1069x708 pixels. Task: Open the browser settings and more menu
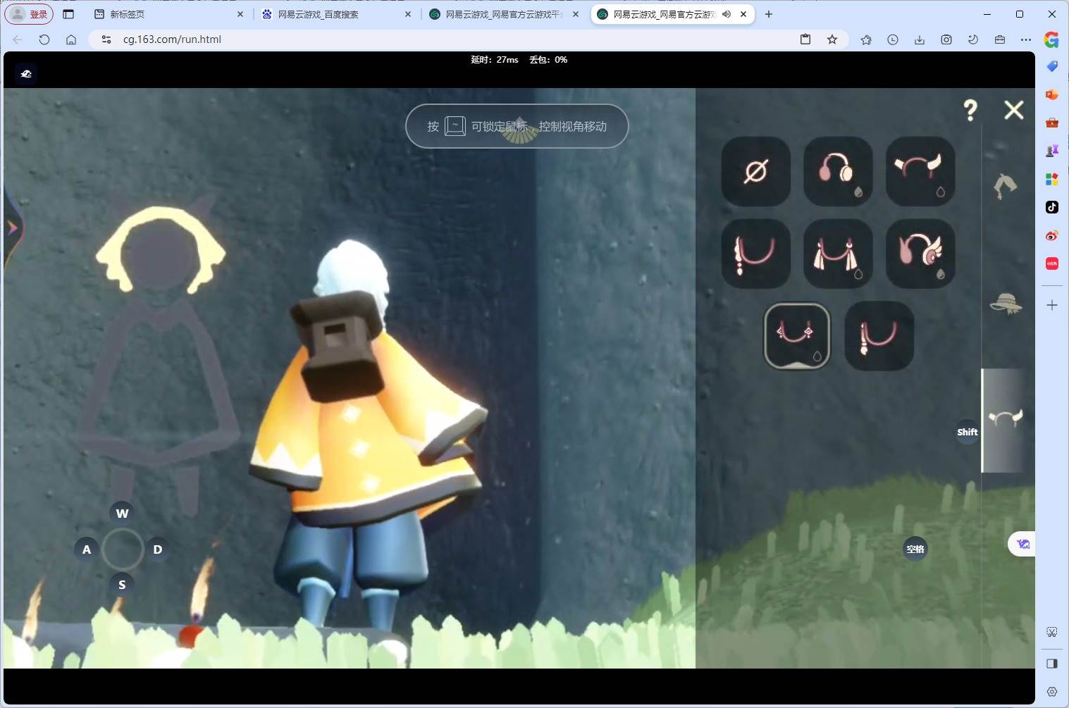pos(1026,39)
